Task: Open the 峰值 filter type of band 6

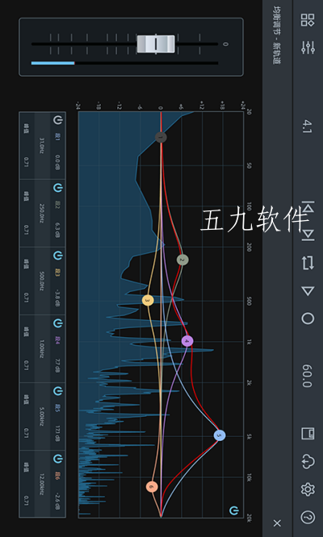Action: click(x=27, y=467)
